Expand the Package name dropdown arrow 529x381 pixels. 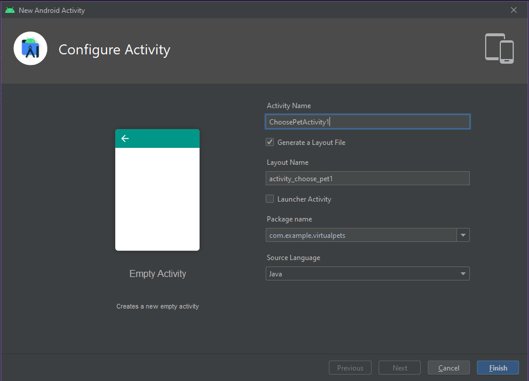click(463, 235)
